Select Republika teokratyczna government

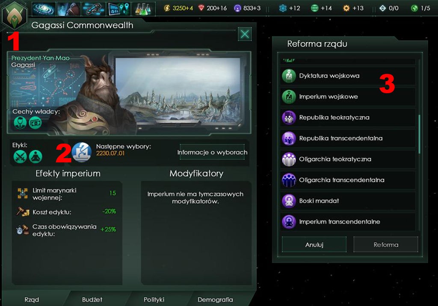[x=348, y=118]
